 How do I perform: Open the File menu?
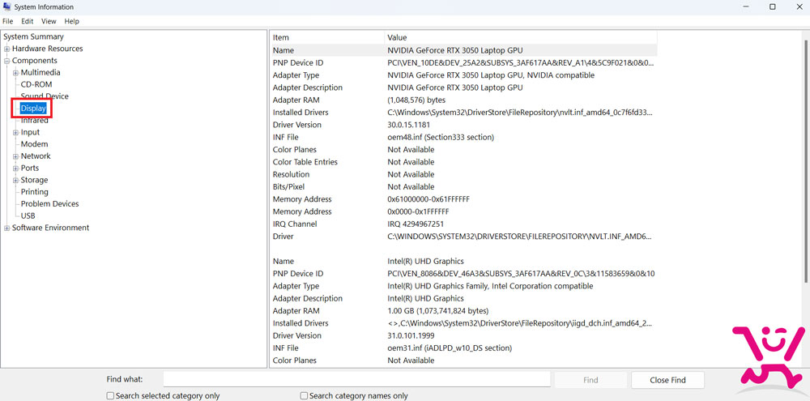(x=7, y=21)
